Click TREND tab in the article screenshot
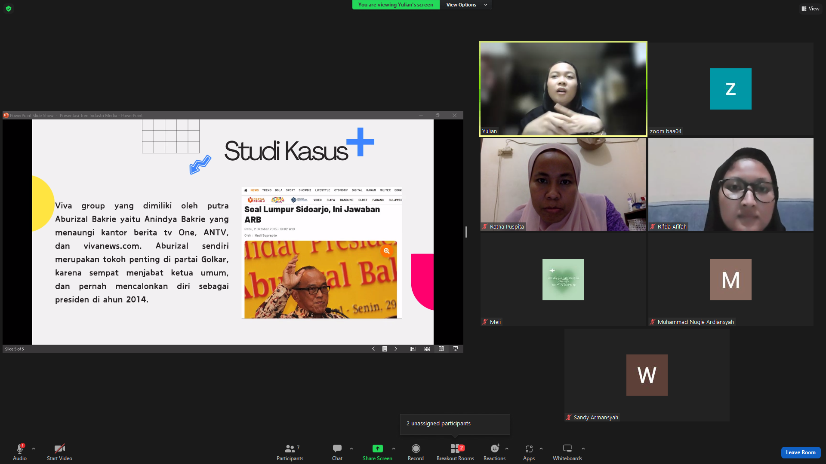This screenshot has height=464, width=826. pos(267,190)
